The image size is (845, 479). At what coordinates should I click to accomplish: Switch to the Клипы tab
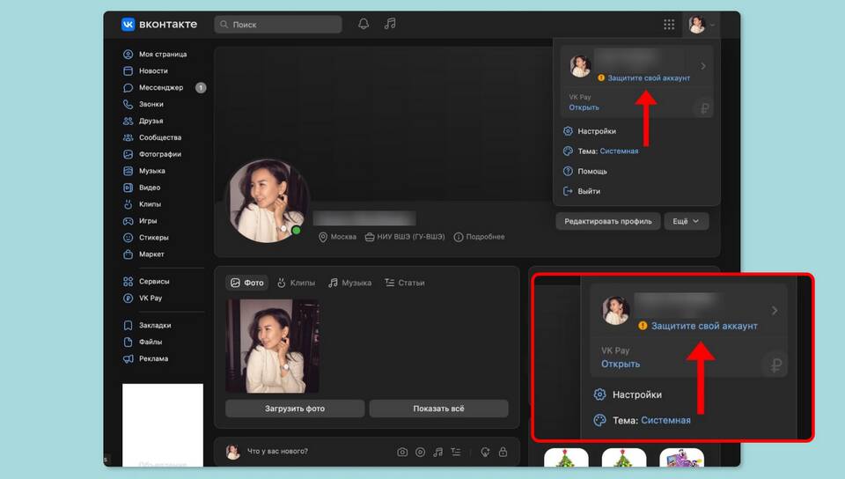point(296,283)
